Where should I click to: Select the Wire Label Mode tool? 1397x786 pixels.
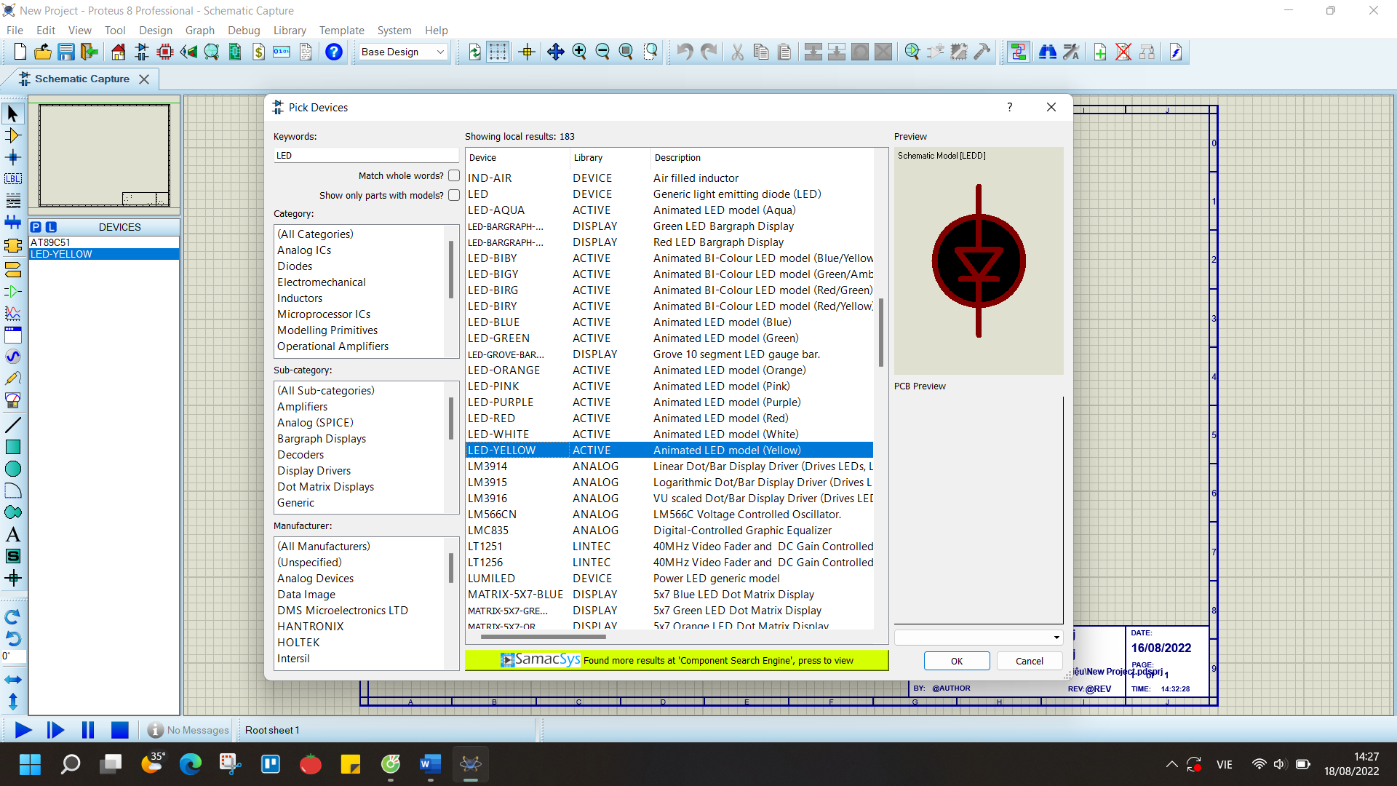pos(13,179)
